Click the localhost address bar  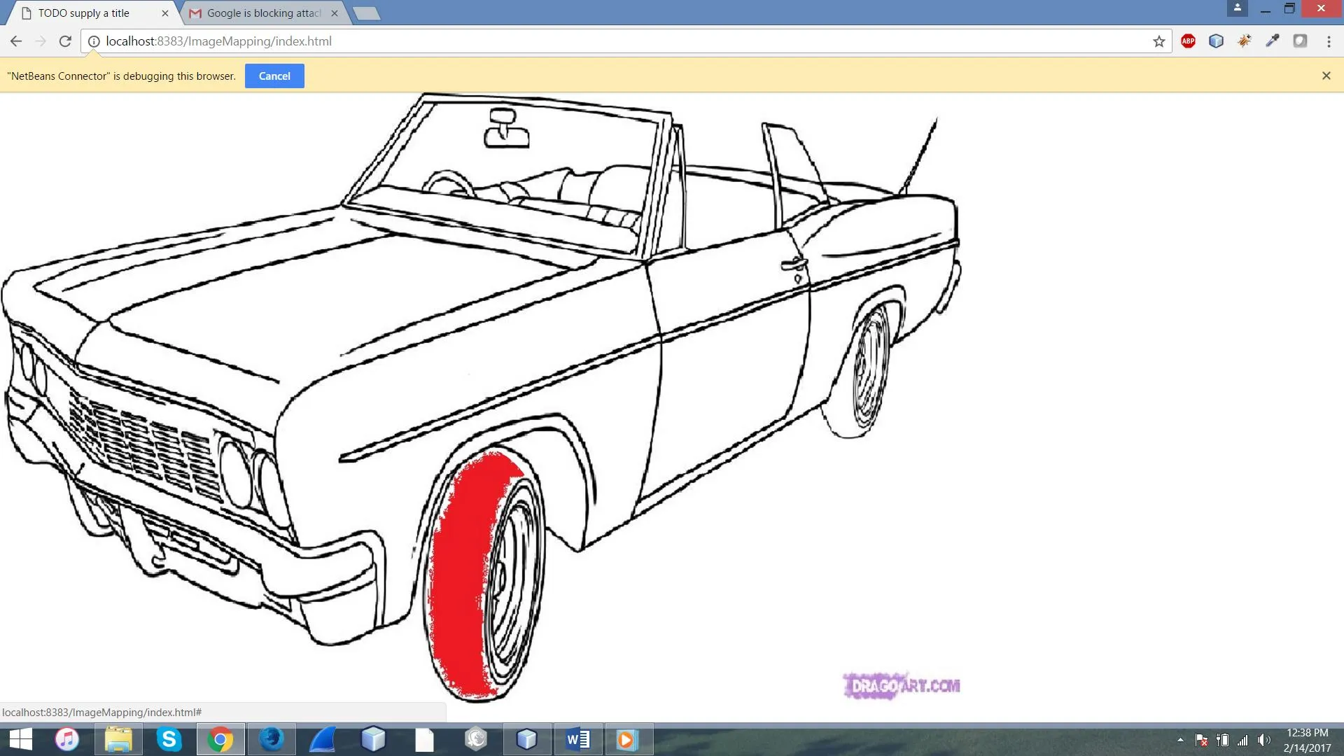tap(560, 41)
